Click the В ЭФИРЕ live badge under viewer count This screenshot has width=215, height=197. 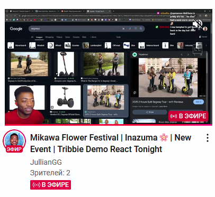50,185
